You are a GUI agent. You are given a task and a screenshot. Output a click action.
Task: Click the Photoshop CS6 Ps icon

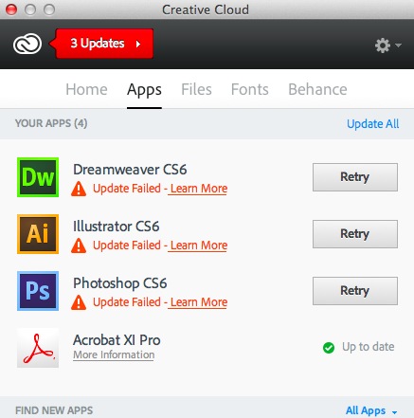point(38,291)
